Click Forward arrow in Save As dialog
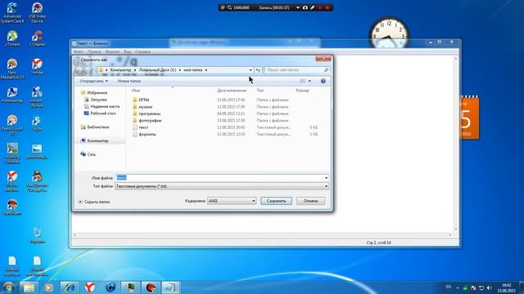 [x=88, y=70]
